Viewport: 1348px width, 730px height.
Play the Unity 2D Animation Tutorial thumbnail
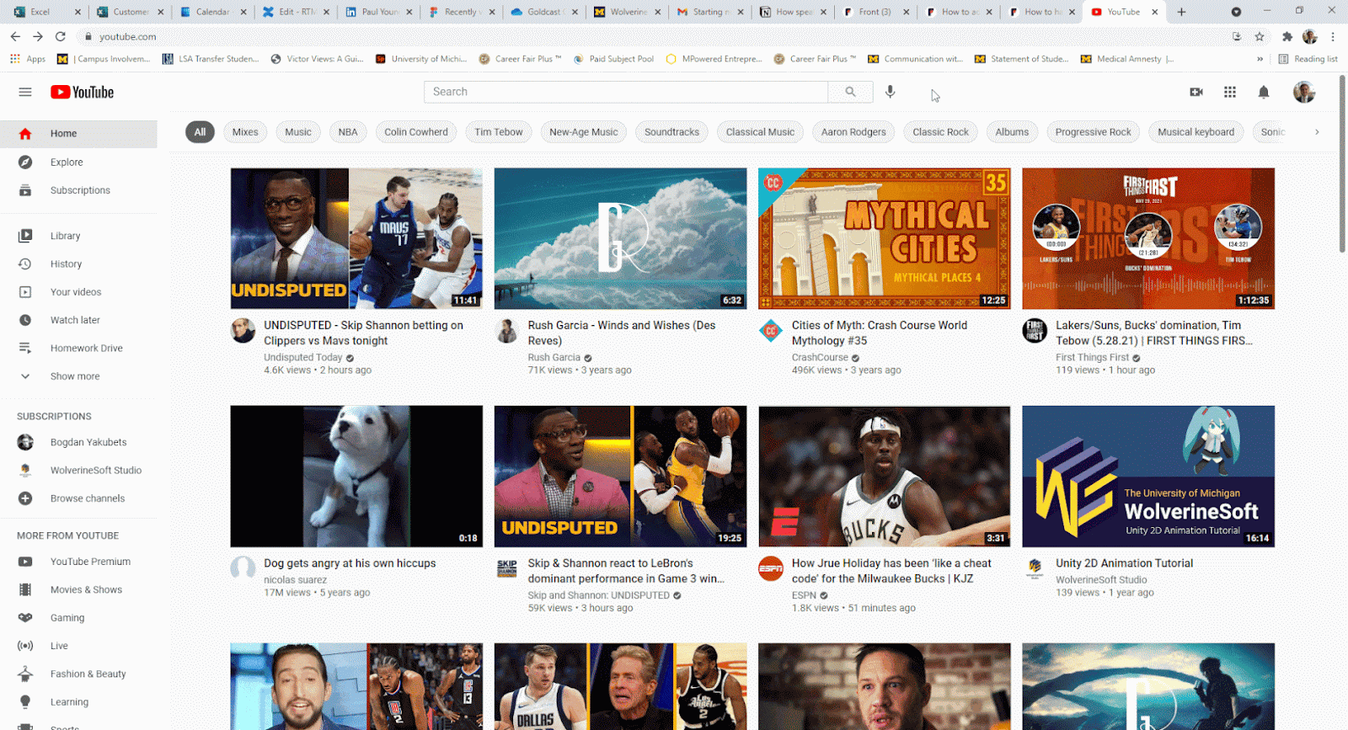point(1148,477)
